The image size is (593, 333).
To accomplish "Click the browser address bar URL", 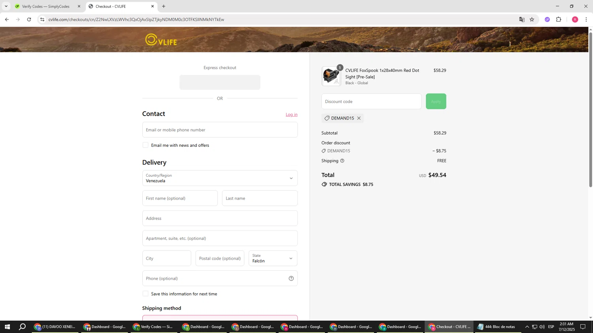I will [136, 19].
